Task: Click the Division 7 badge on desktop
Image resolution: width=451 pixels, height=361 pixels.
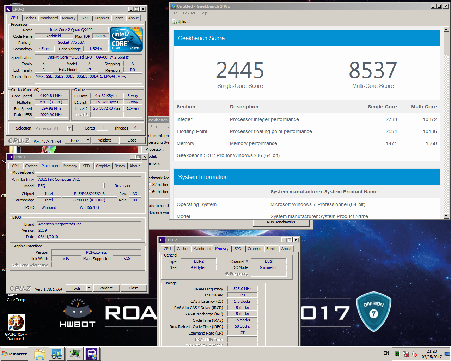Action: click(373, 311)
